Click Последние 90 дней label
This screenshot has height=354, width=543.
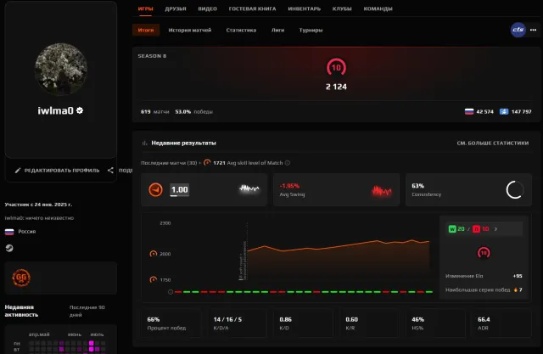(x=87, y=311)
